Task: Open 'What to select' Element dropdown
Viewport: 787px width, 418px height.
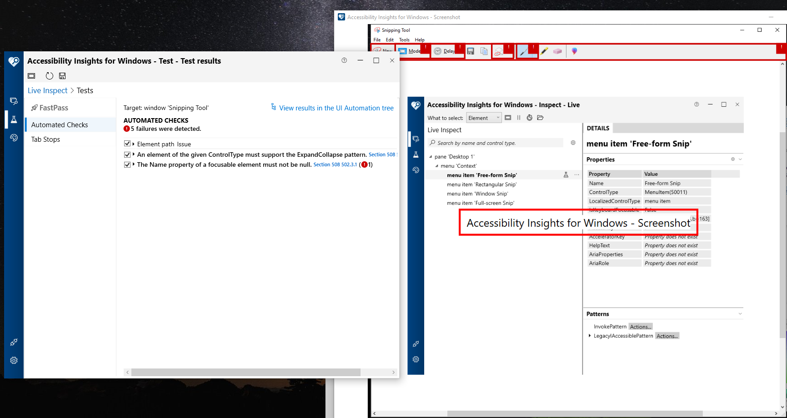Action: [x=484, y=118]
